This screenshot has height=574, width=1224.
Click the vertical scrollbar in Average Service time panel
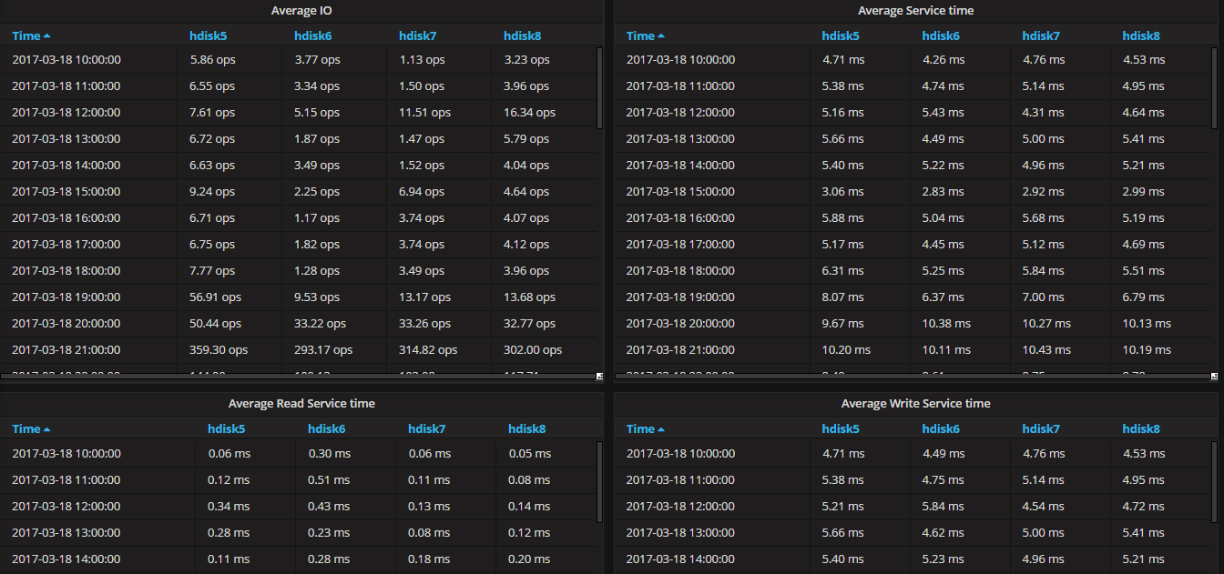click(1214, 88)
